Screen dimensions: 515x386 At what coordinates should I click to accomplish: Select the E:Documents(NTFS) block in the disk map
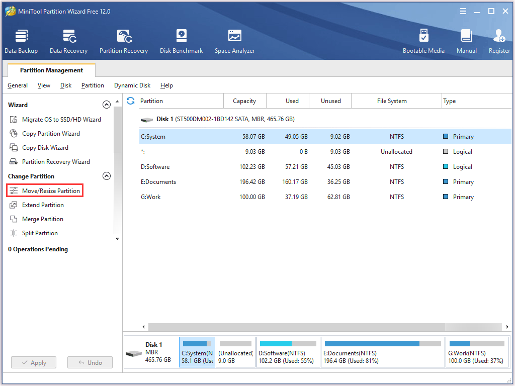click(x=383, y=352)
